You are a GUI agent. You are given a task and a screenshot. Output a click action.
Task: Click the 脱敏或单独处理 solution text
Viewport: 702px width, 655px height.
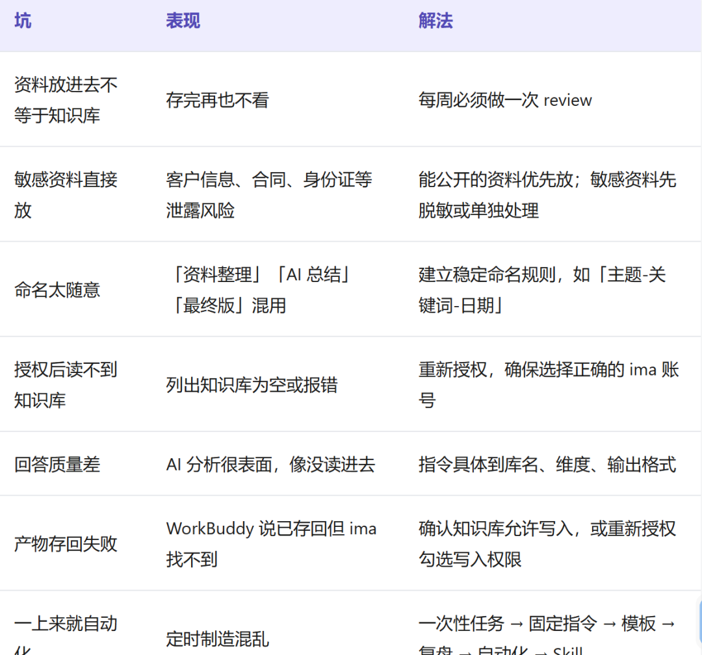[478, 211]
